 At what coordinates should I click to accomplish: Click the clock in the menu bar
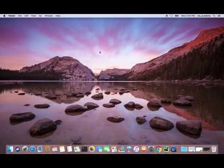tap(188, 16)
